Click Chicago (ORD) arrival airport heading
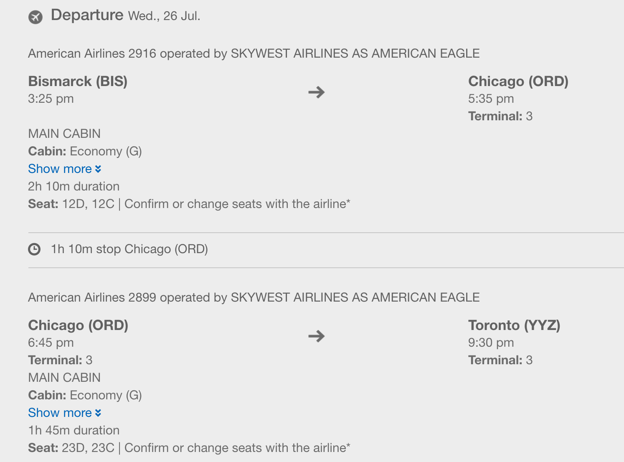The height and width of the screenshot is (462, 624). (518, 81)
